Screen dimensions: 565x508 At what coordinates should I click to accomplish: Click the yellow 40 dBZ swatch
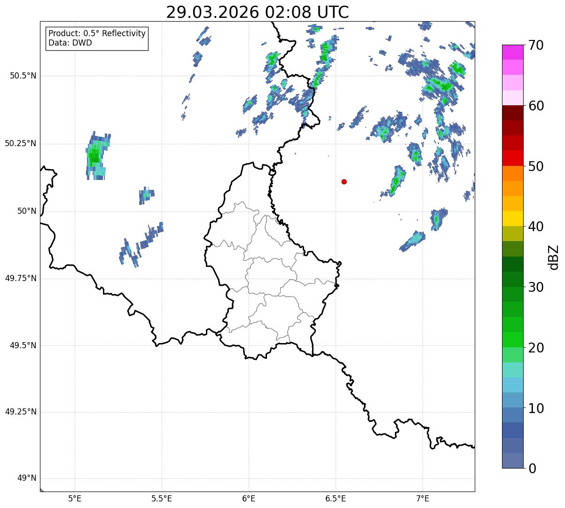click(x=513, y=219)
